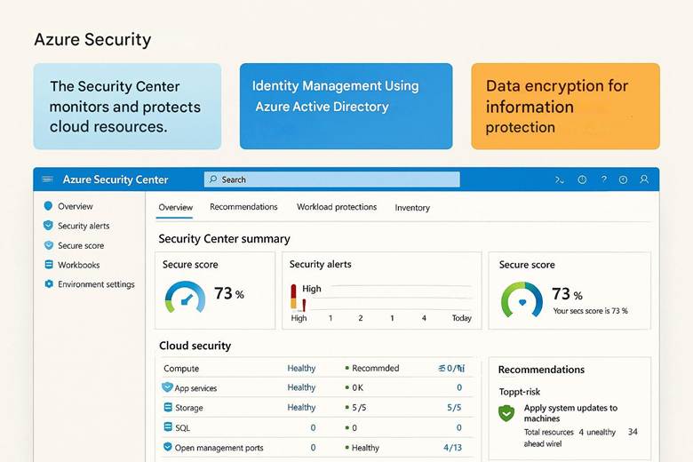Viewport: 693px width, 462px height.
Task: Click the Identity Management Azure Active Directory card
Action: 346,106
